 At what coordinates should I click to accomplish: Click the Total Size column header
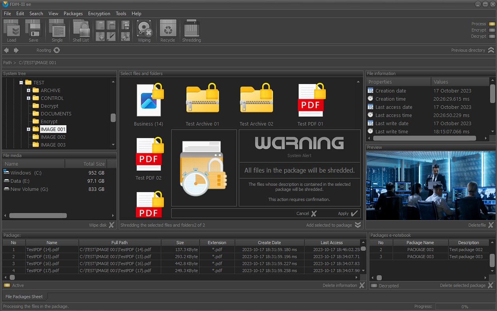86,164
